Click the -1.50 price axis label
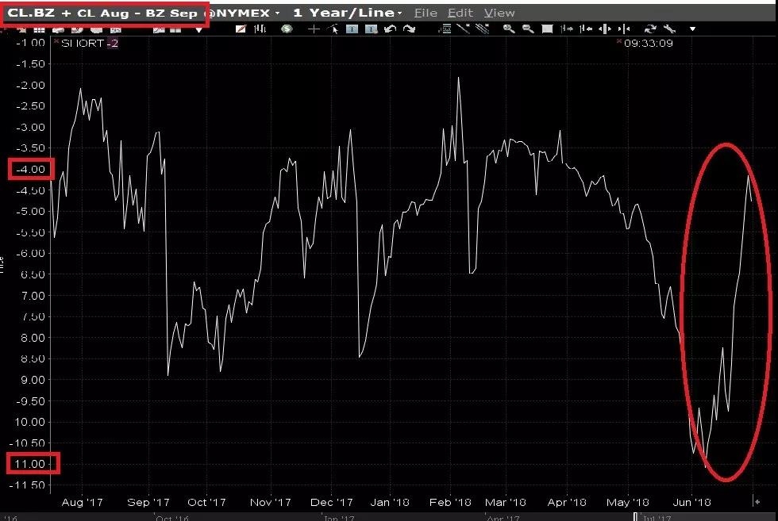 point(31,64)
